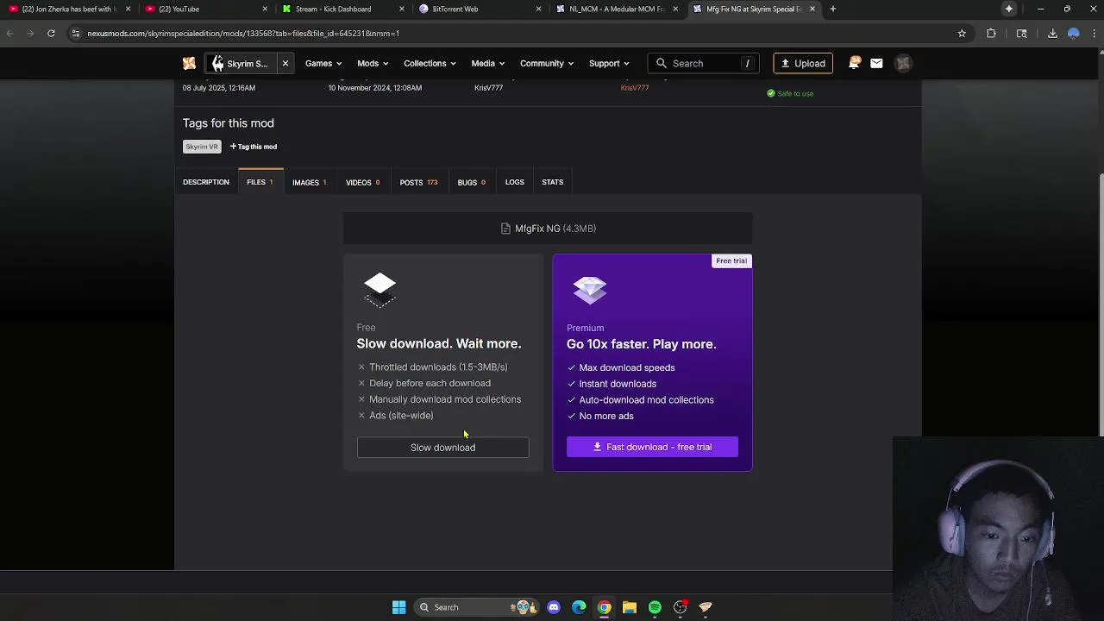Expand the Media dropdown menu
The height and width of the screenshot is (621, 1104).
click(x=487, y=63)
